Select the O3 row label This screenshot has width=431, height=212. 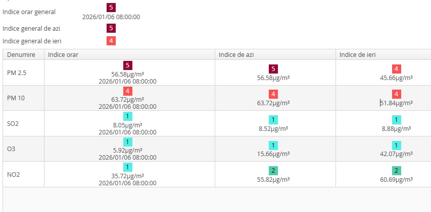pos(12,149)
